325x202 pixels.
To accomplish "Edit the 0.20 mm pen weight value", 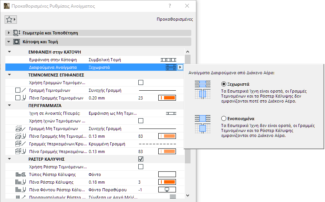I will point(96,98).
